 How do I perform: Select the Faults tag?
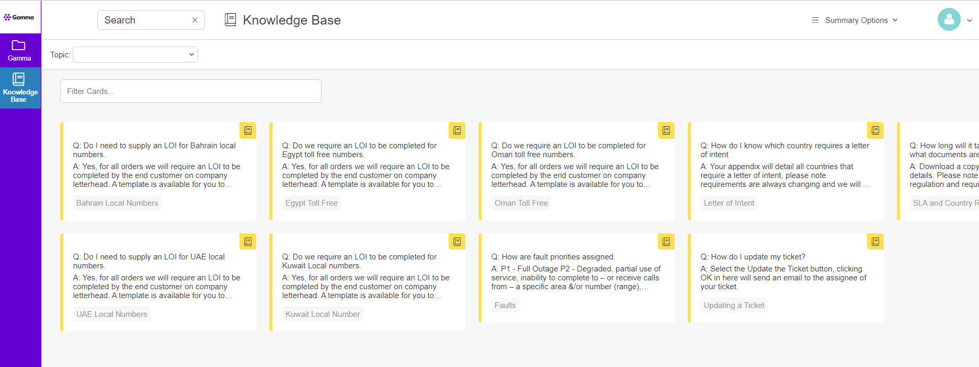point(505,305)
